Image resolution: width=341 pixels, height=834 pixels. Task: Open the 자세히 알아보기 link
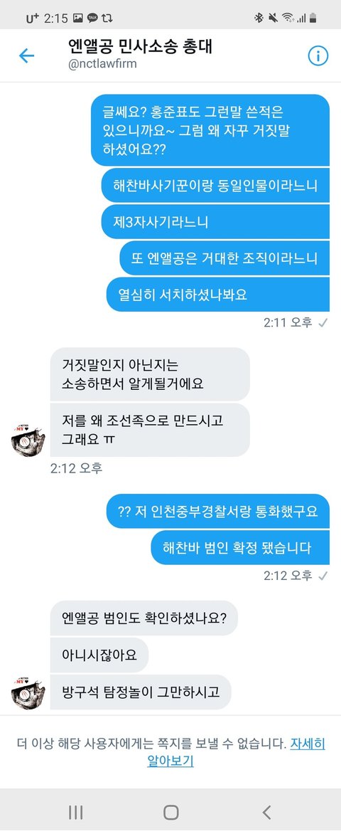point(236,752)
